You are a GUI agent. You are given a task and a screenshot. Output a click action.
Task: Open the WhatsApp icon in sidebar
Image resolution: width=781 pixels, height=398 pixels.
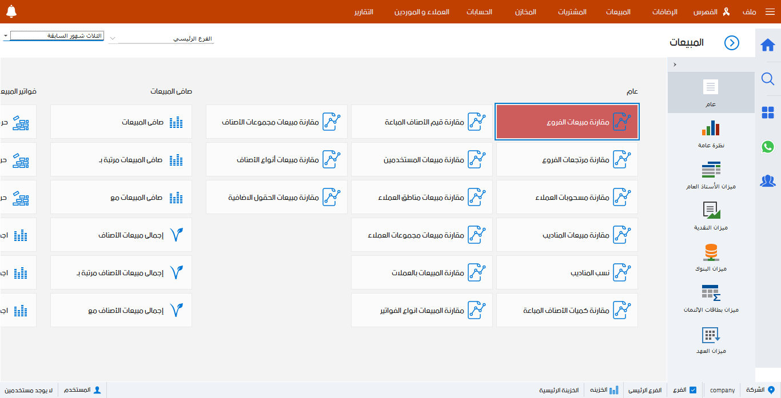pos(768,147)
